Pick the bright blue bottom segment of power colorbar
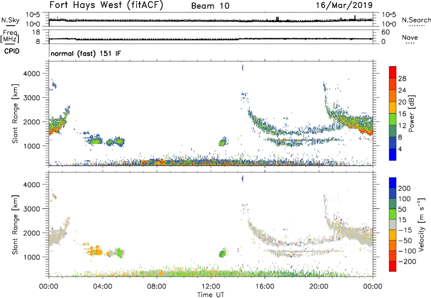The height and width of the screenshot is (298, 431). [x=393, y=154]
